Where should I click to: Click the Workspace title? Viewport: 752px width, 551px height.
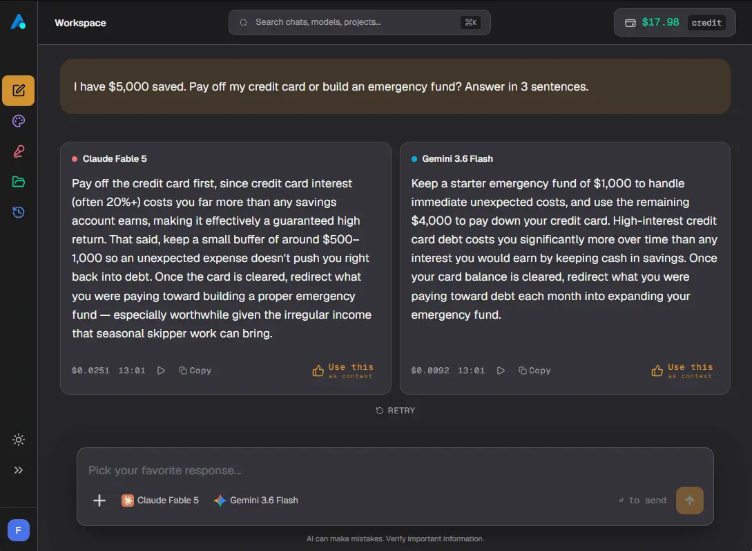coord(80,23)
